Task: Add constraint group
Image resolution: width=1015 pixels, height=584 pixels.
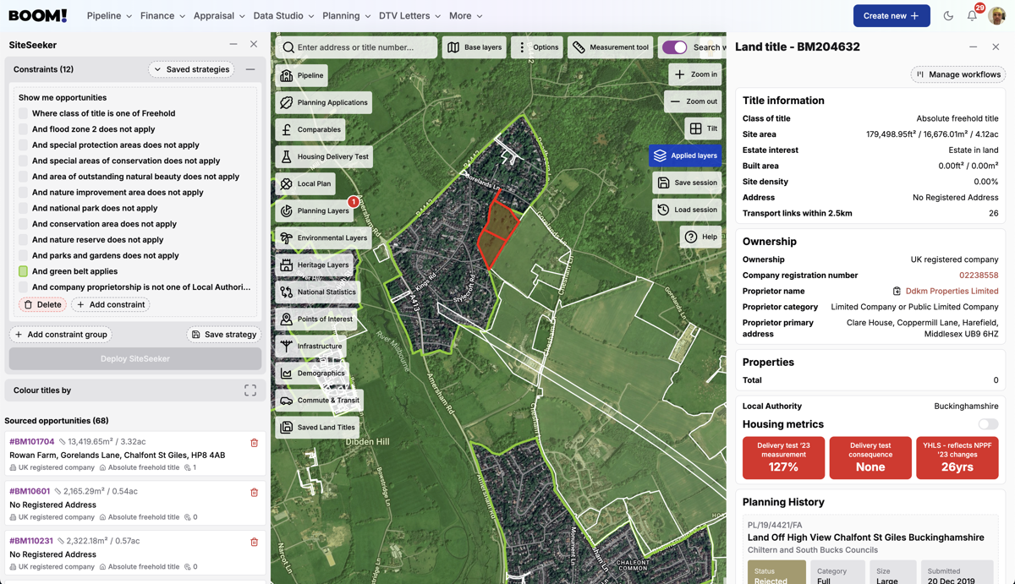Action: coord(60,335)
